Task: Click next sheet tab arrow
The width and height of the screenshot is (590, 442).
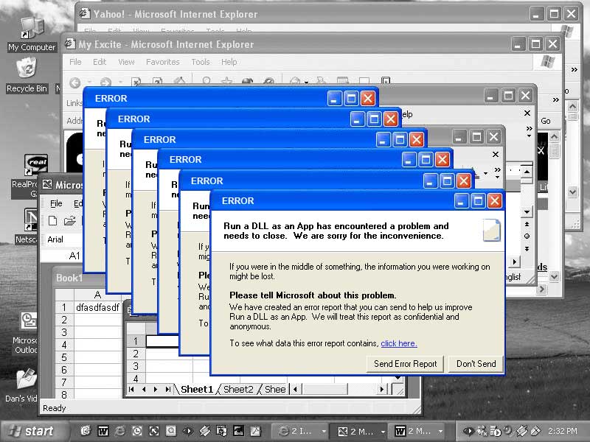Action: pyautogui.click(x=156, y=390)
